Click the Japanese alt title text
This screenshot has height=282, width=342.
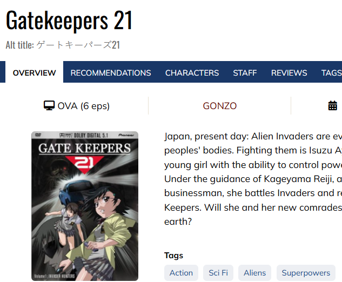point(78,45)
